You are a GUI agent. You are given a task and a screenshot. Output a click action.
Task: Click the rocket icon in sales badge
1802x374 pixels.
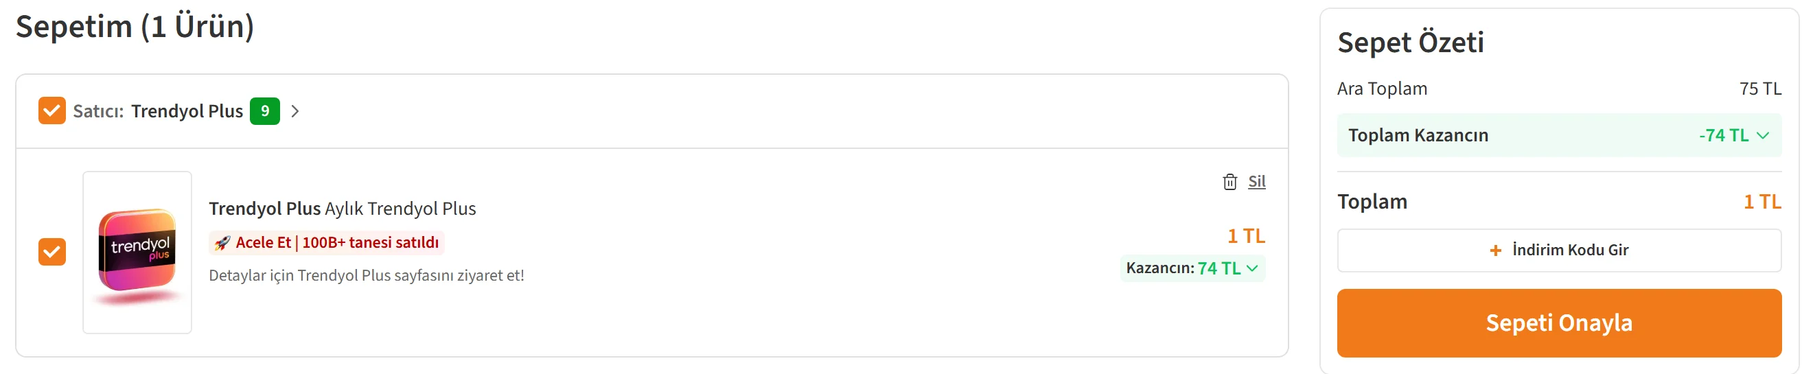click(x=222, y=242)
